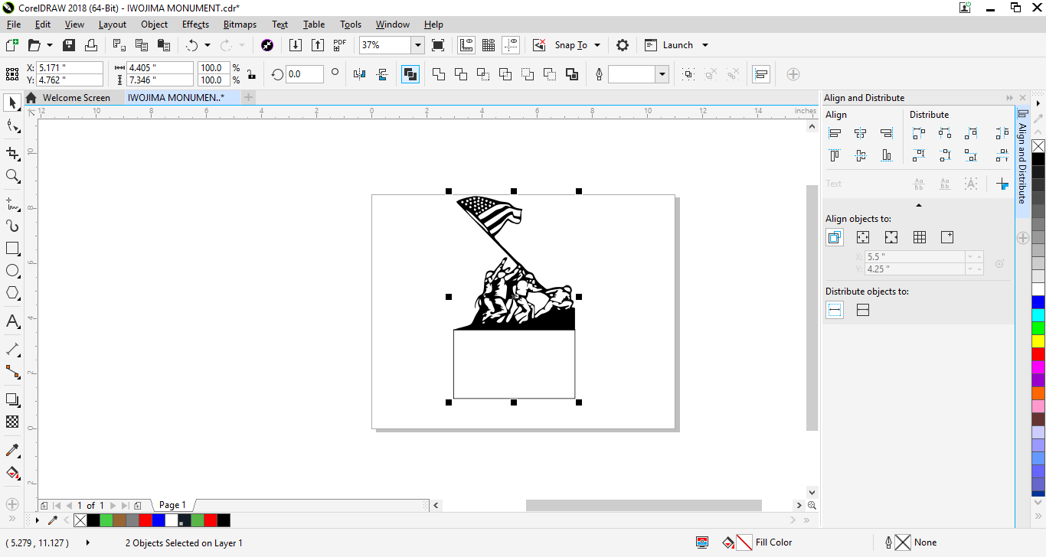Select the Freehand tool in the toolbox

click(x=12, y=204)
